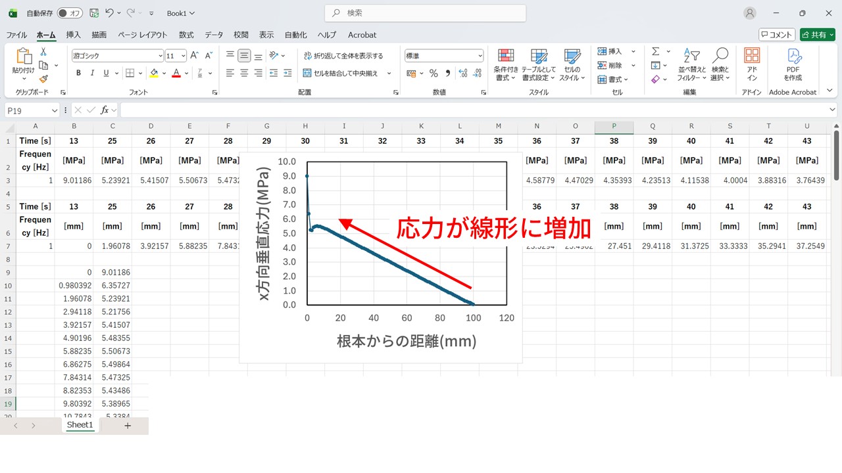Click the Fill down-arrow icon
This screenshot has width=842, height=473.
[x=656, y=65]
